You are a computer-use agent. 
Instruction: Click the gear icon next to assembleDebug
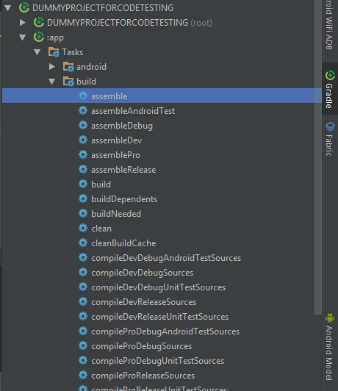click(x=83, y=125)
